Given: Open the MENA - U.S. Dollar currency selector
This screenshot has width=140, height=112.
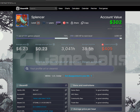Looking at the screenshot, I should [x=53, y=76].
